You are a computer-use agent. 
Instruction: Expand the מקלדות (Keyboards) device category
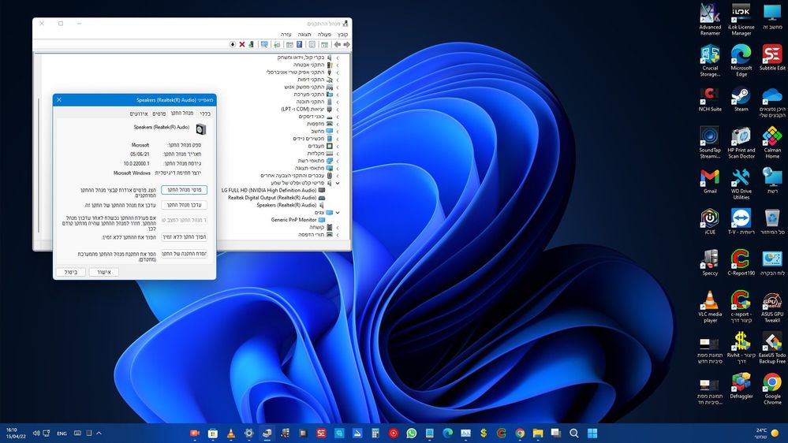click(x=338, y=153)
